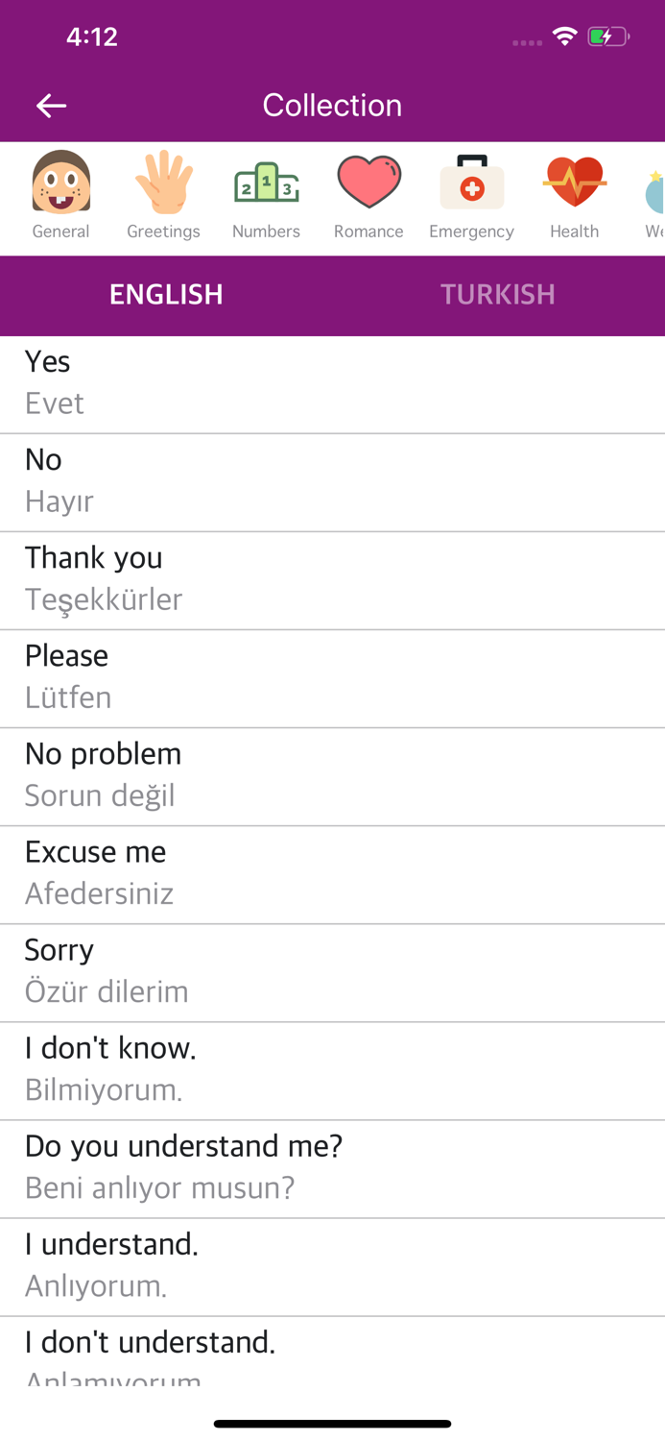
Task: Tap the home indicator bar
Action: [x=332, y=1424]
